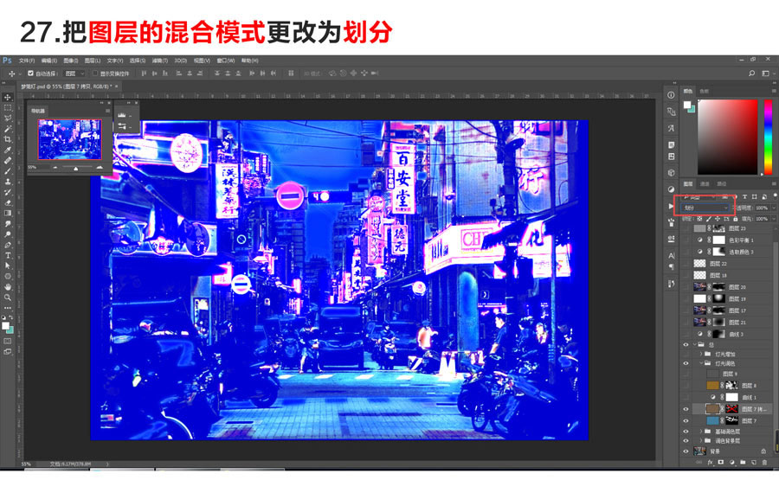This screenshot has width=779, height=480.
Task: Open the 3D panel cube icon
Action: (x=671, y=173)
